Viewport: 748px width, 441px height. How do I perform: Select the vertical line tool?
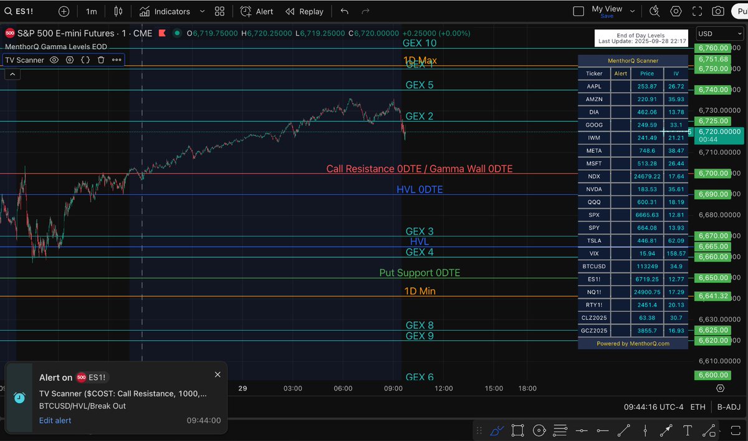click(645, 430)
